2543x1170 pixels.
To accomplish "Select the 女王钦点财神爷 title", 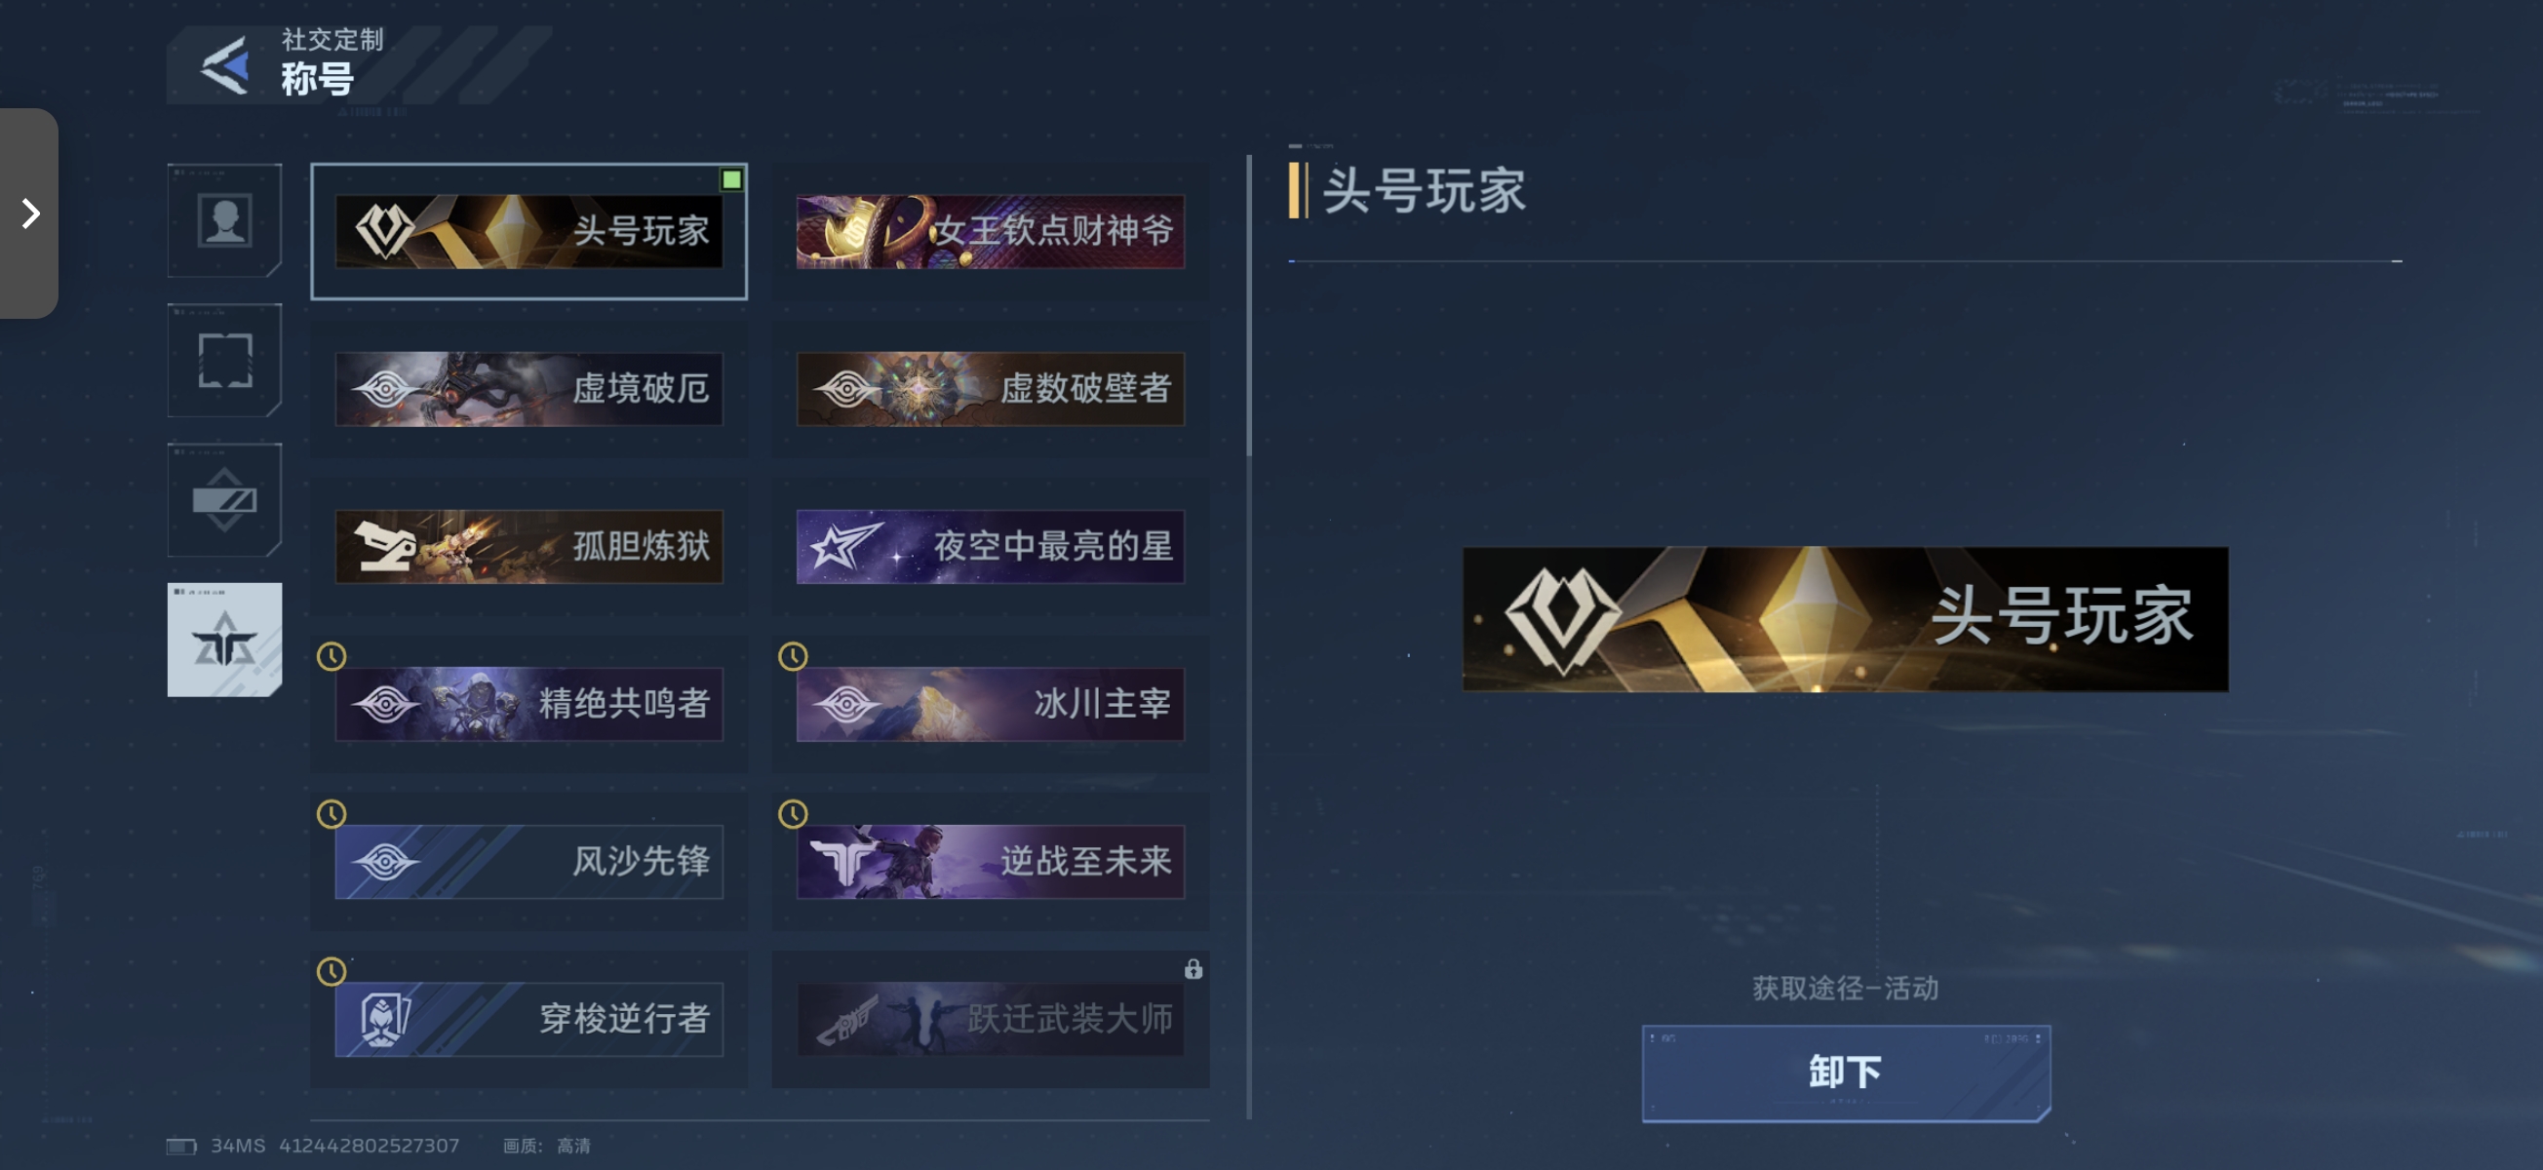I will pos(990,231).
